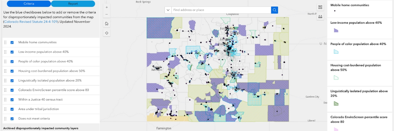This screenshot has width=394, height=131.
Task: Grab drag handle for Linguistically isolated row
Action: (5, 80)
